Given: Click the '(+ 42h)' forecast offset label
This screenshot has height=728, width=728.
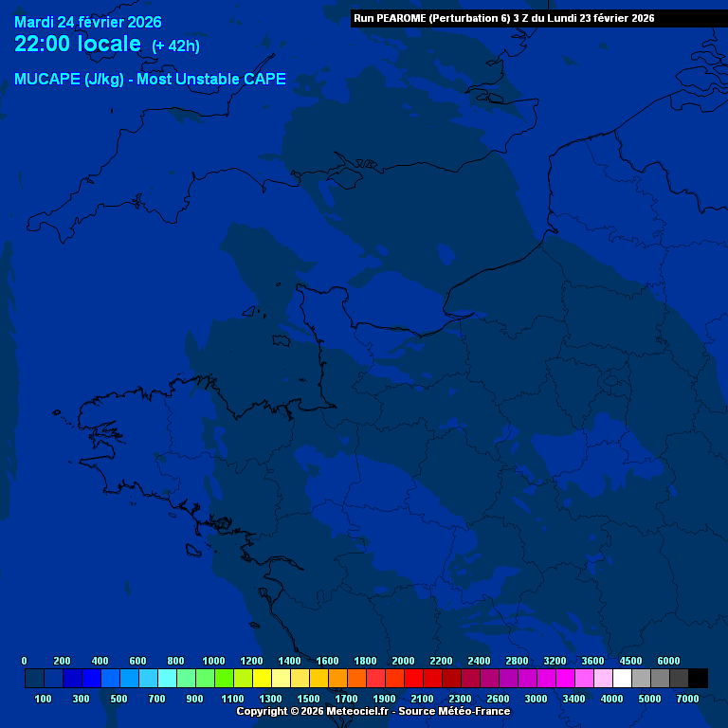Looking at the screenshot, I should (x=175, y=45).
